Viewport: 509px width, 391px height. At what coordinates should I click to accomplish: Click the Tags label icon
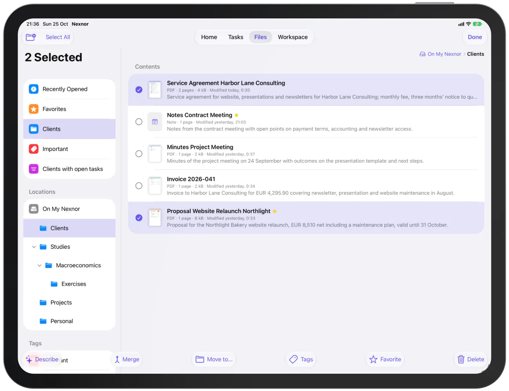click(x=293, y=359)
